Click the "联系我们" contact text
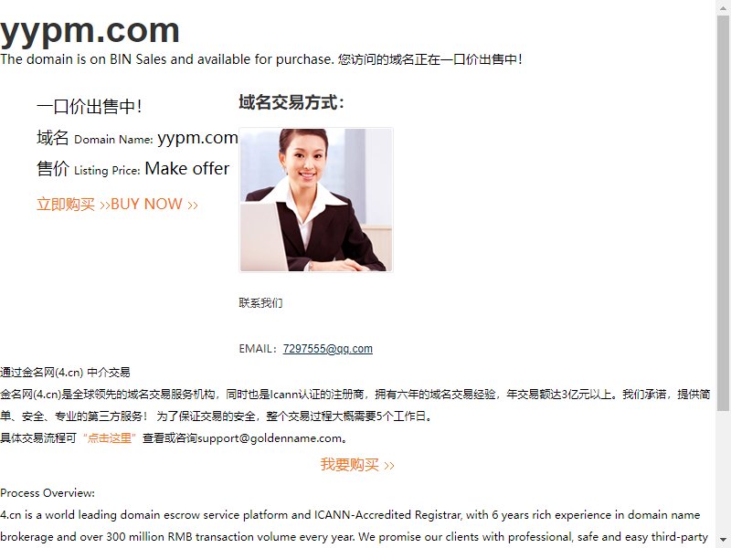 tap(260, 303)
